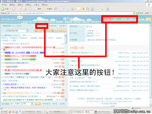This screenshot has height=114, width=152.
Task: Click thread list scrollbar down arrow
Action: point(66,100)
